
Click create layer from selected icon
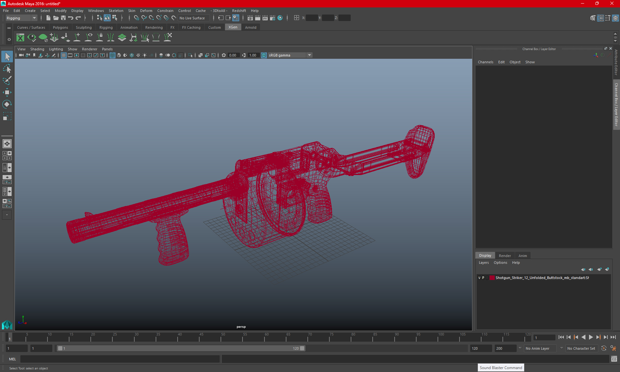tap(607, 269)
